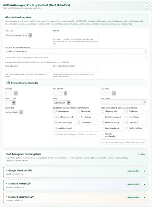Click green plus icon beside Kennzeichnungs-Overrides

click(x=9, y=83)
